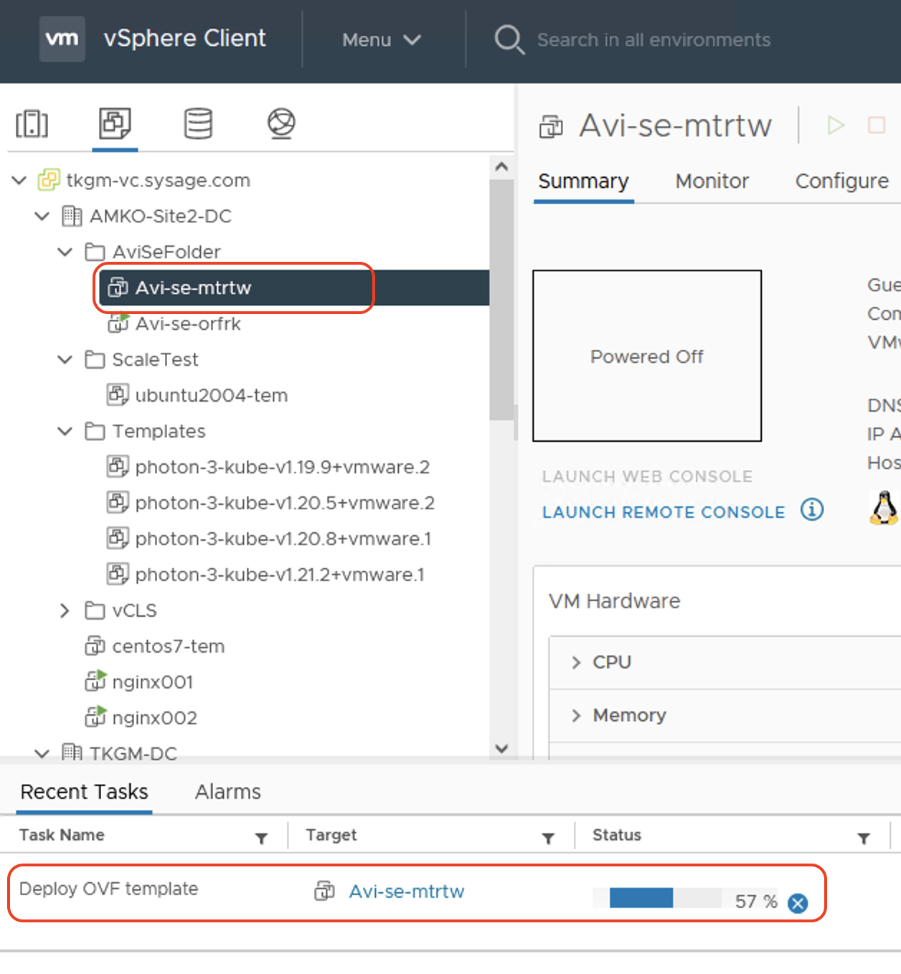Open the Menu dropdown
901x974 pixels.
point(381,39)
